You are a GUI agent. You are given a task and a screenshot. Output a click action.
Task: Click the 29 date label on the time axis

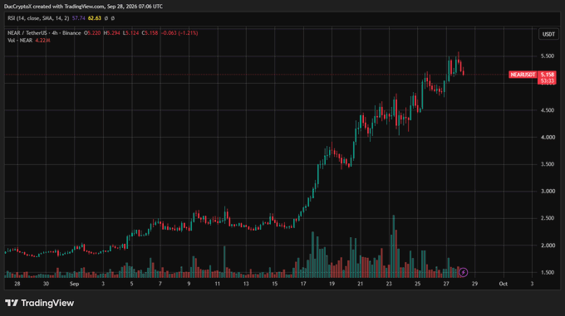click(474, 284)
